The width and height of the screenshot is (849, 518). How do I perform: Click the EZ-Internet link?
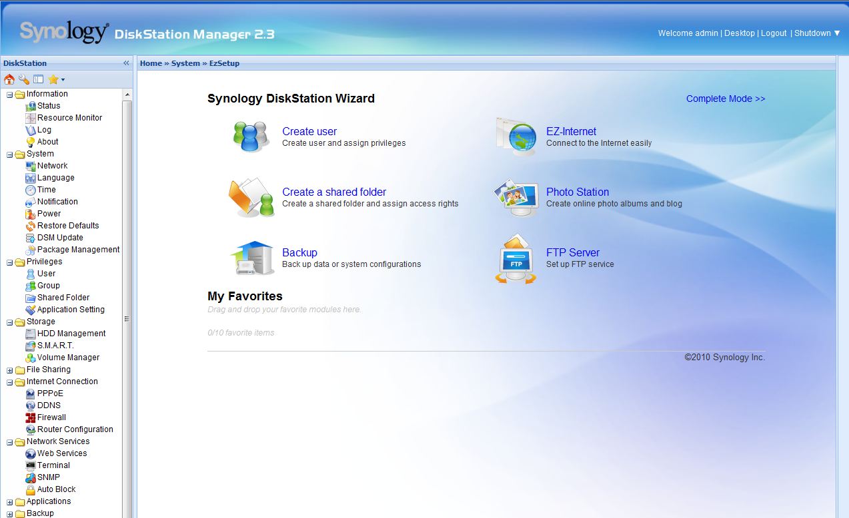571,131
